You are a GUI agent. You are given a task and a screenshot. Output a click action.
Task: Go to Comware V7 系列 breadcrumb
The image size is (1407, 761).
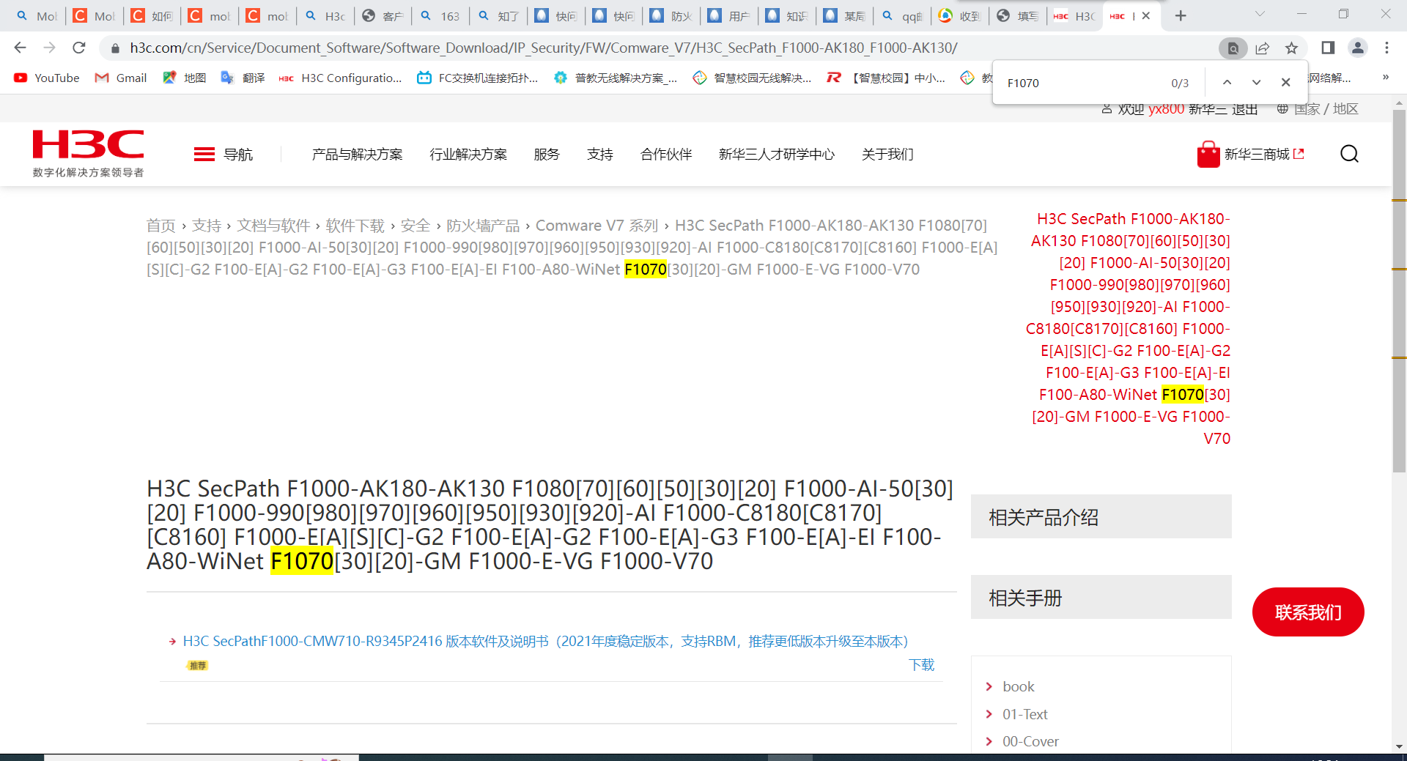[597, 226]
